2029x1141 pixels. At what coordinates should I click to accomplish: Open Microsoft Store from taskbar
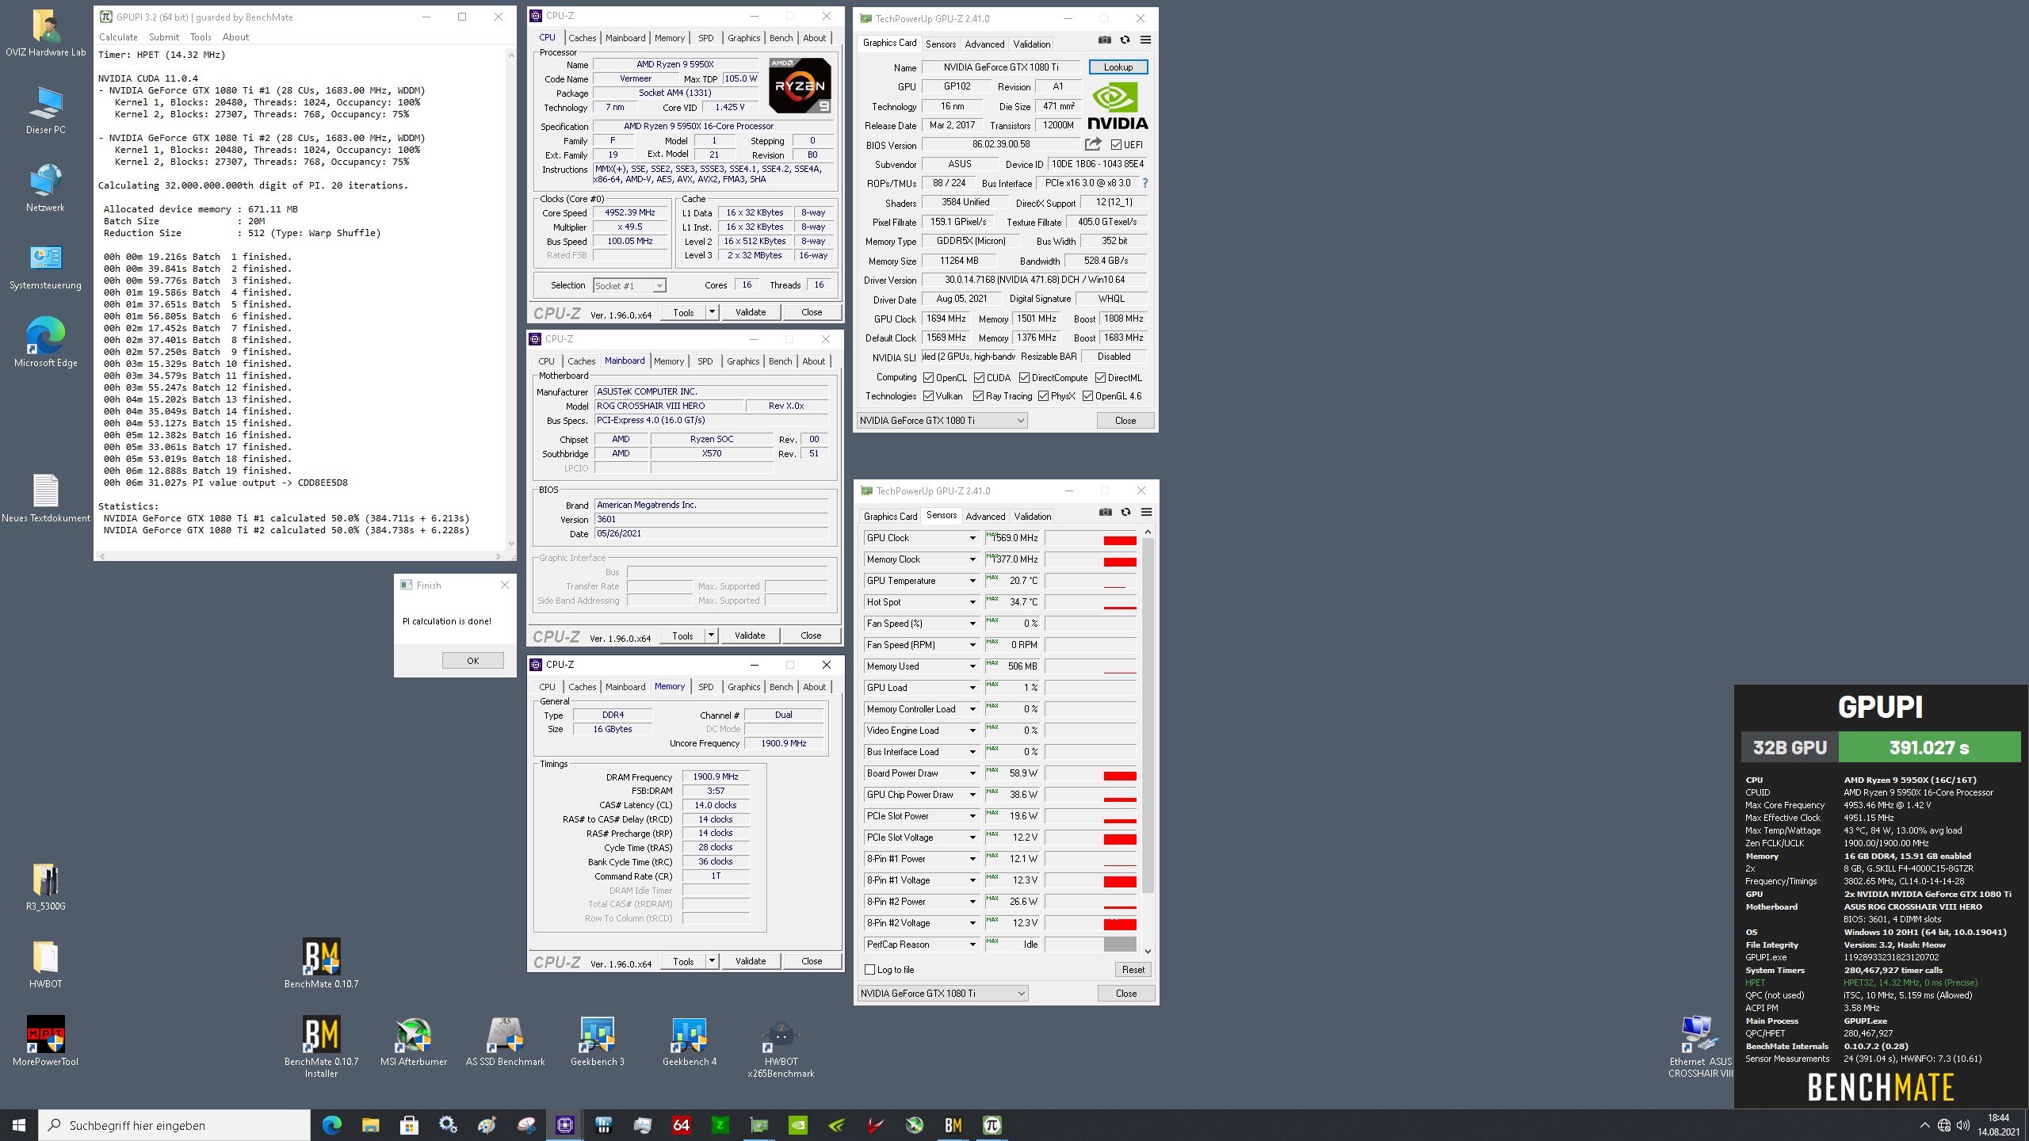409,1124
